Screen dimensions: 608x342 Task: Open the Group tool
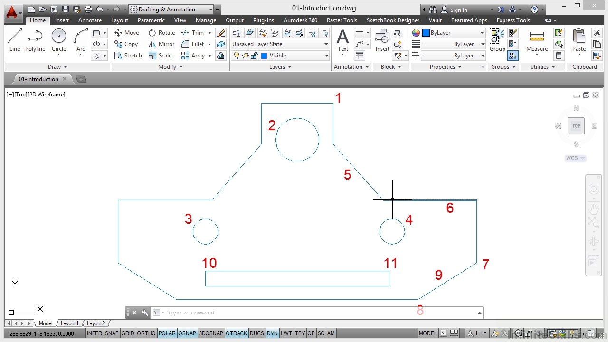497,40
